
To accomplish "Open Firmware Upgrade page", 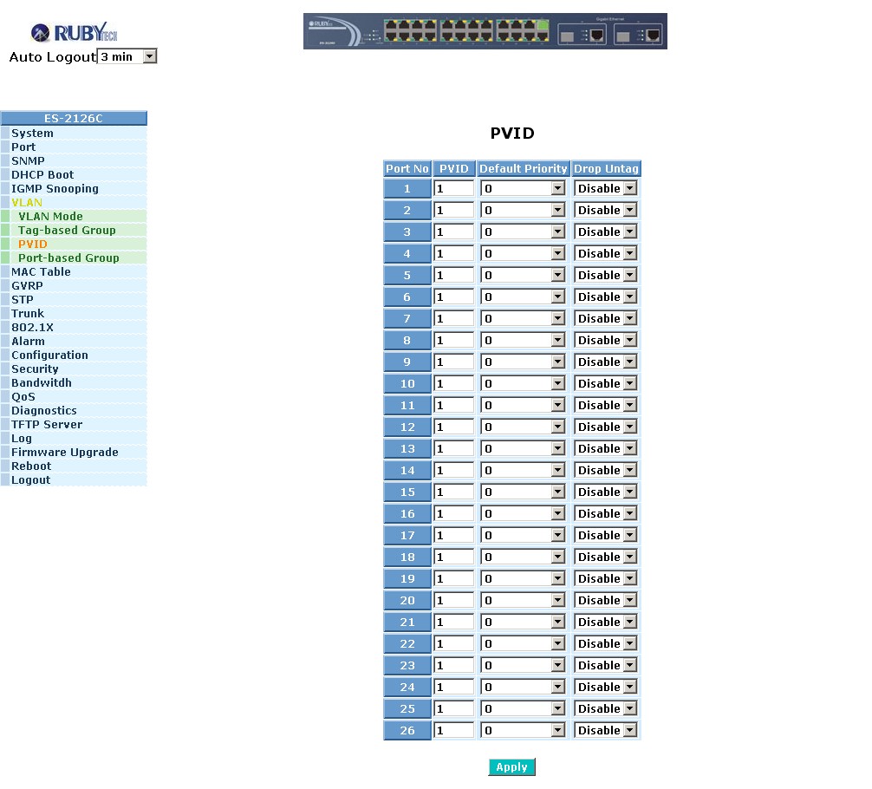I will coord(64,453).
